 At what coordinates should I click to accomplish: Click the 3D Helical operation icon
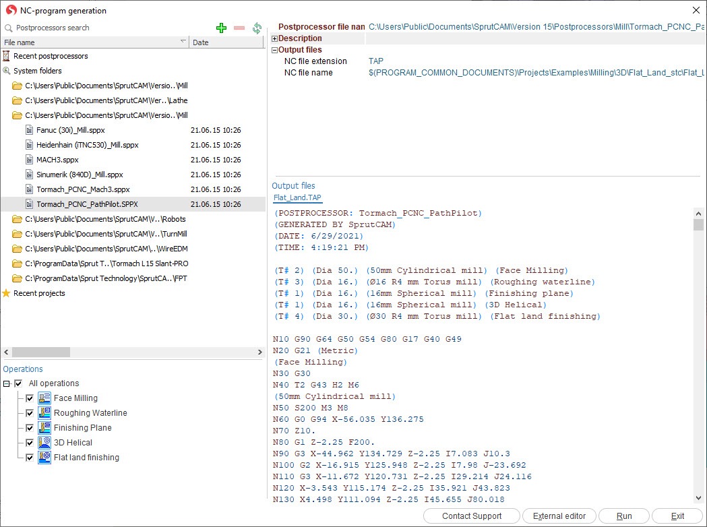point(44,443)
